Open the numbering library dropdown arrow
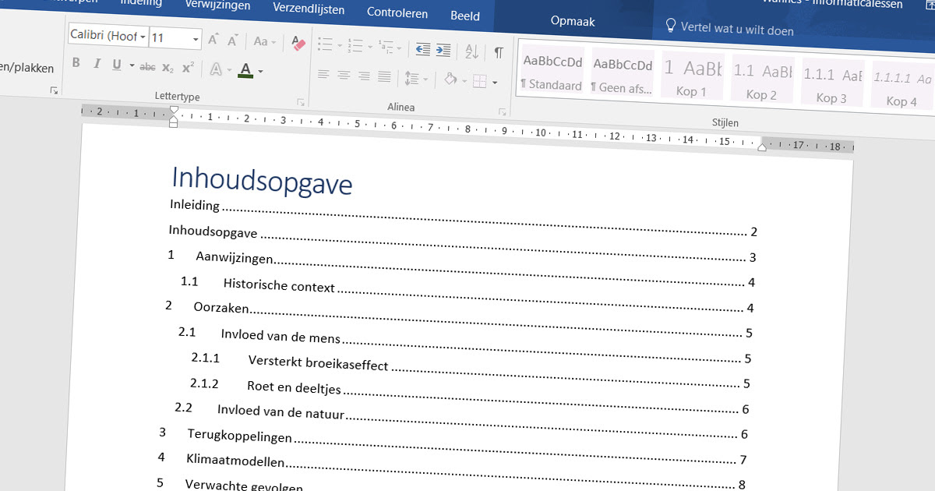Viewport: 935px width, 491px height. click(x=369, y=48)
